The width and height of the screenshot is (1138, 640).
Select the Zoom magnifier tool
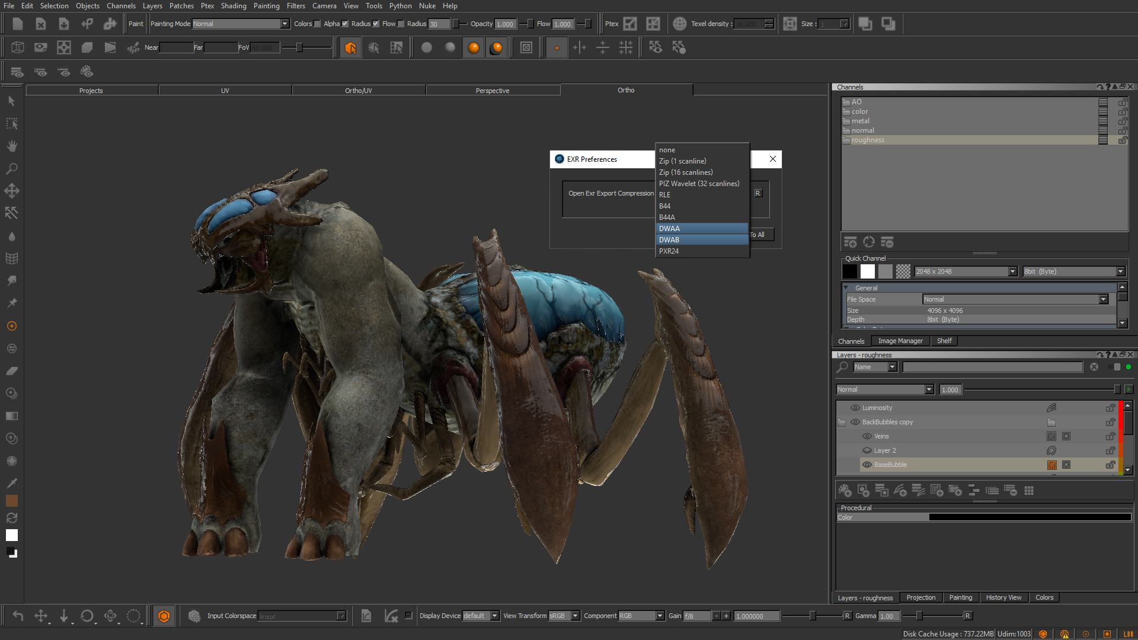(12, 168)
